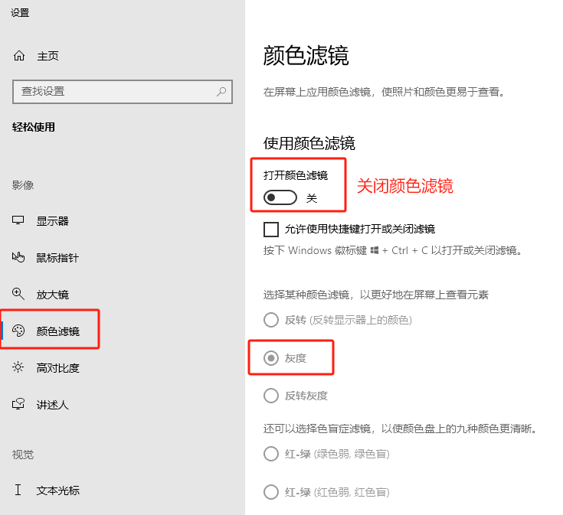Viewport: 563px width, 515px height.
Task: Click the Home icon in sidebar
Action: click(x=19, y=56)
